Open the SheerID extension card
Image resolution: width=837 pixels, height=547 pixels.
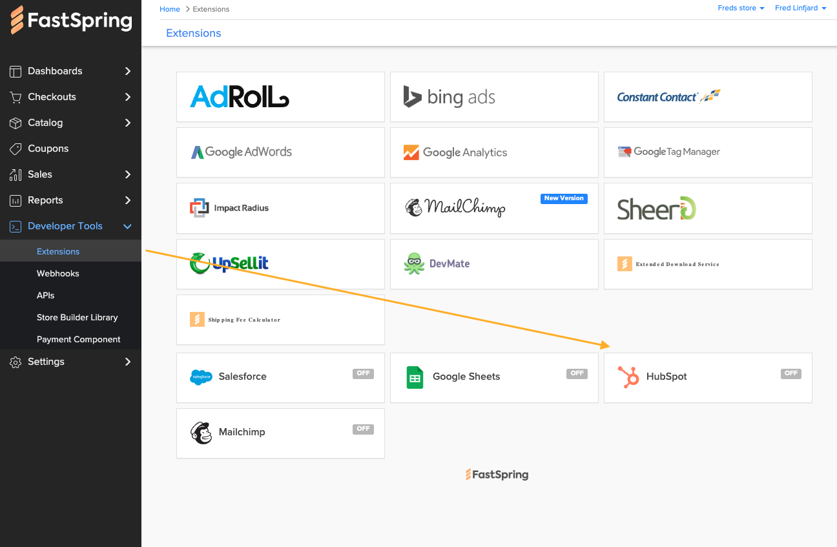[708, 208]
